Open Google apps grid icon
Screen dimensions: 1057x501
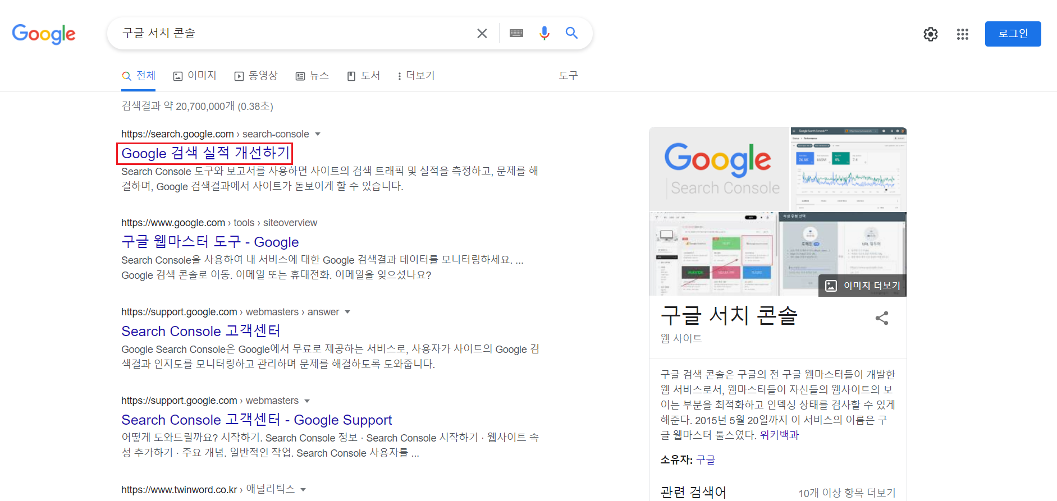[x=963, y=34]
